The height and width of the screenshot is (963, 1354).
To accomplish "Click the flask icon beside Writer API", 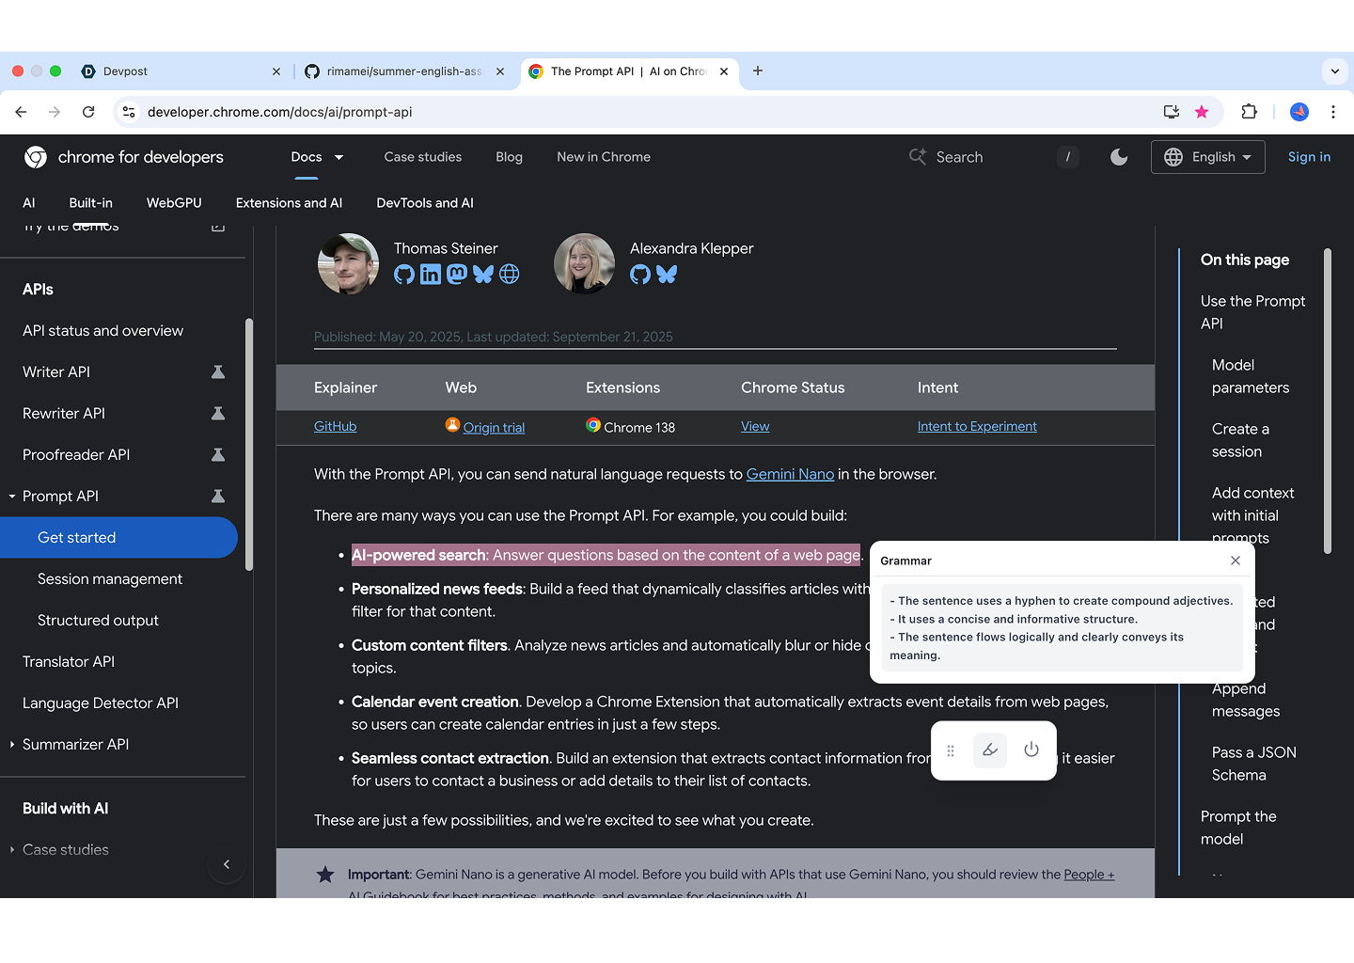I will coord(218,372).
